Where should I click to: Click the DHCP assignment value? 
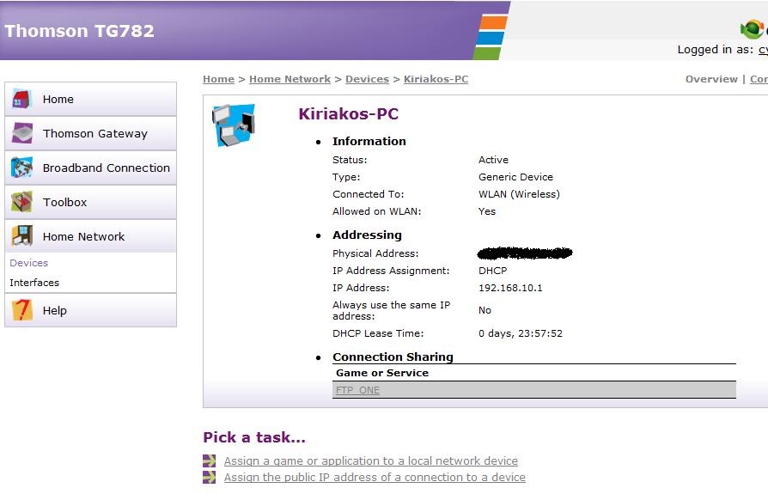[492, 271]
